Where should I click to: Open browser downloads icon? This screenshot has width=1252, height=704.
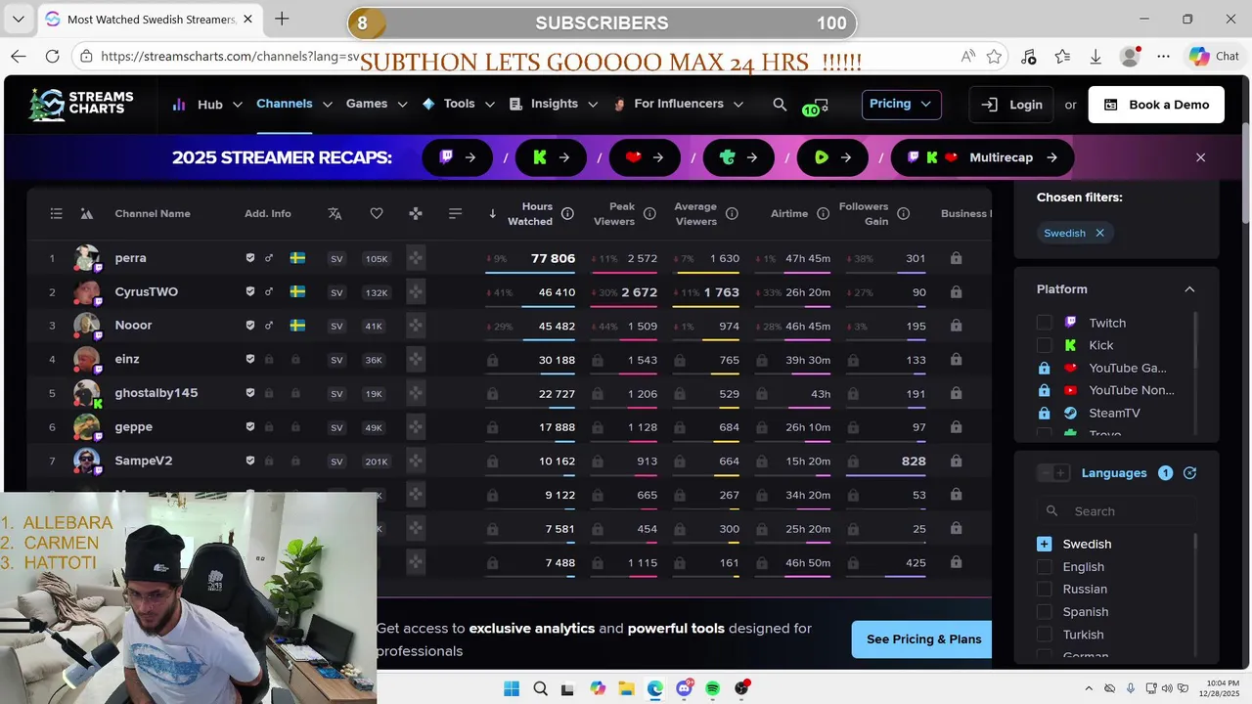1096,57
